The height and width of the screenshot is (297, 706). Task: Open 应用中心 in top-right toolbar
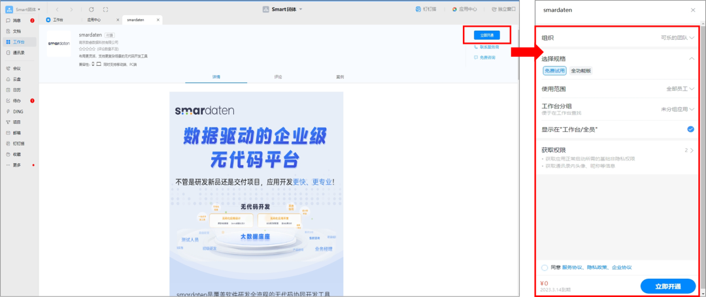(465, 9)
